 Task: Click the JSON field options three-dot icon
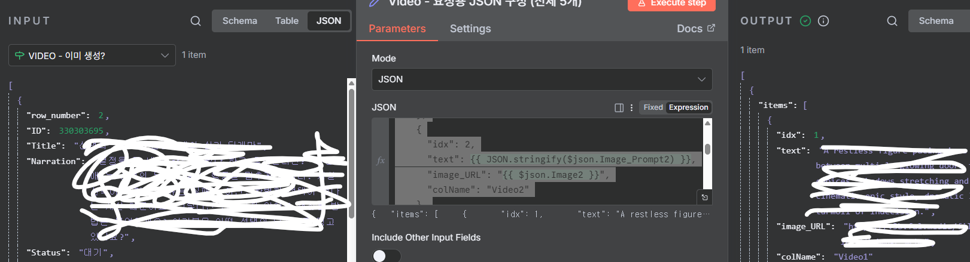631,107
